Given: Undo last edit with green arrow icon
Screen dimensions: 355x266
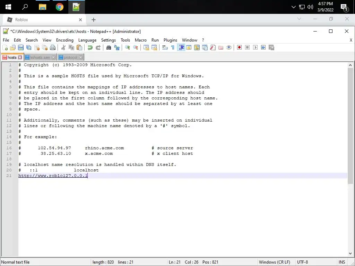Looking at the screenshot, I should [90, 47].
